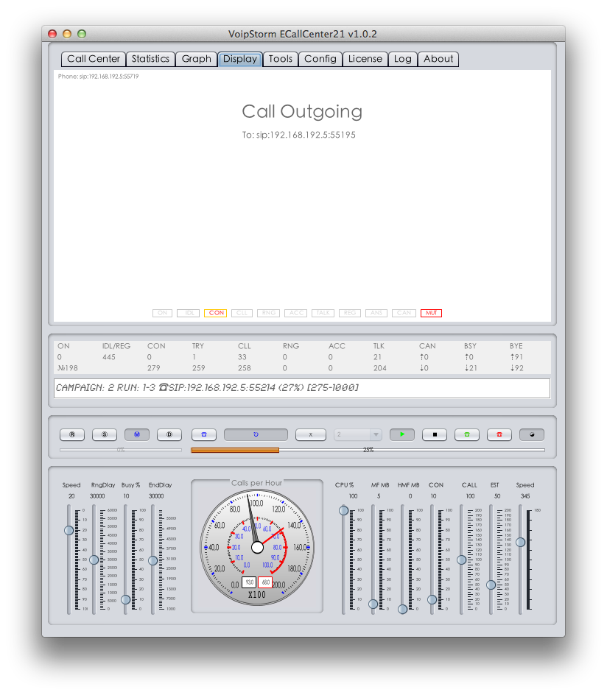Click the circled D button
This screenshot has height=695, width=607.
coord(169,434)
